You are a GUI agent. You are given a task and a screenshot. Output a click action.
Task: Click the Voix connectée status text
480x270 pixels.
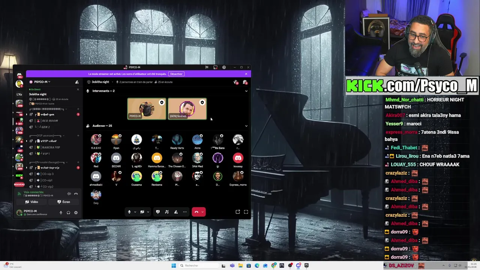point(33,192)
